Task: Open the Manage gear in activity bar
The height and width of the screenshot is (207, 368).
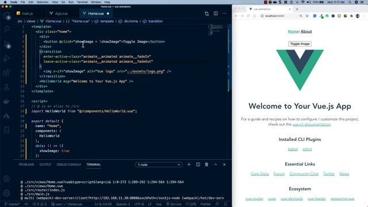Action: pyautogui.click(x=7, y=193)
